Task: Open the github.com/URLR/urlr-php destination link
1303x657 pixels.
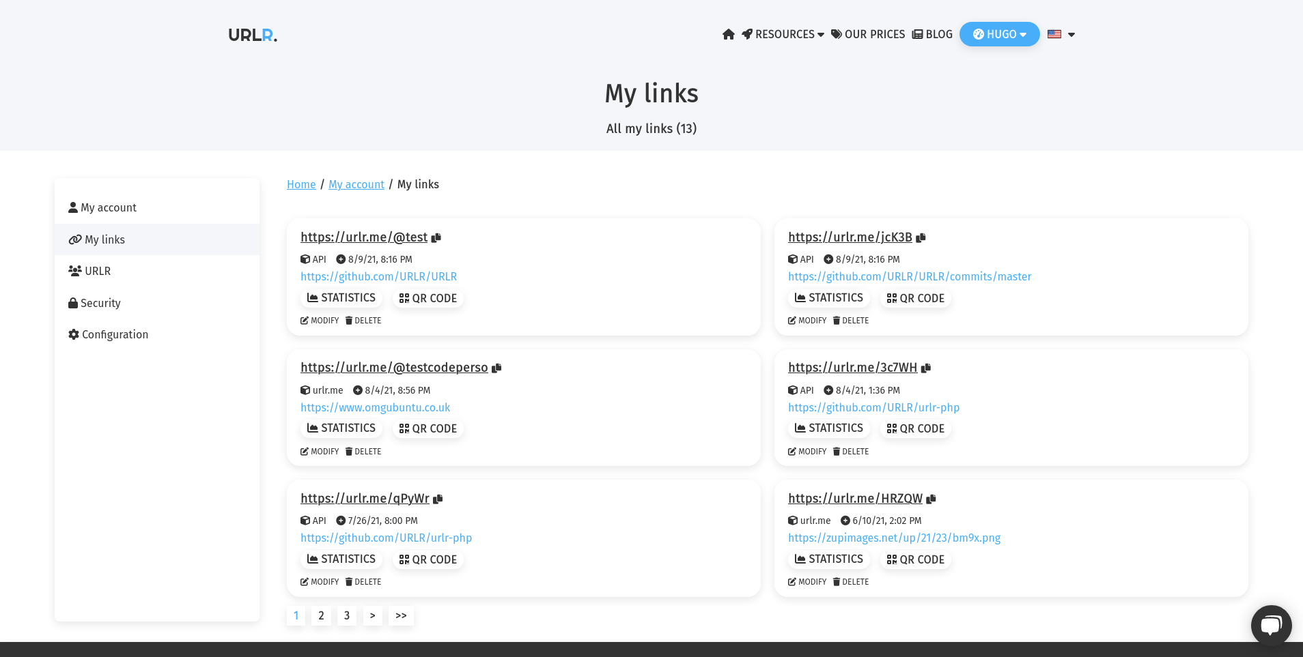Action: 873,407
